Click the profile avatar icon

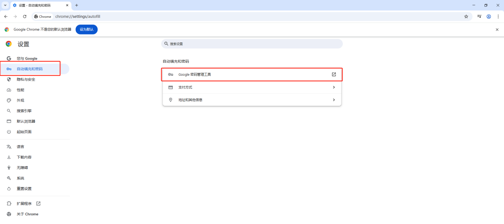tap(489, 17)
